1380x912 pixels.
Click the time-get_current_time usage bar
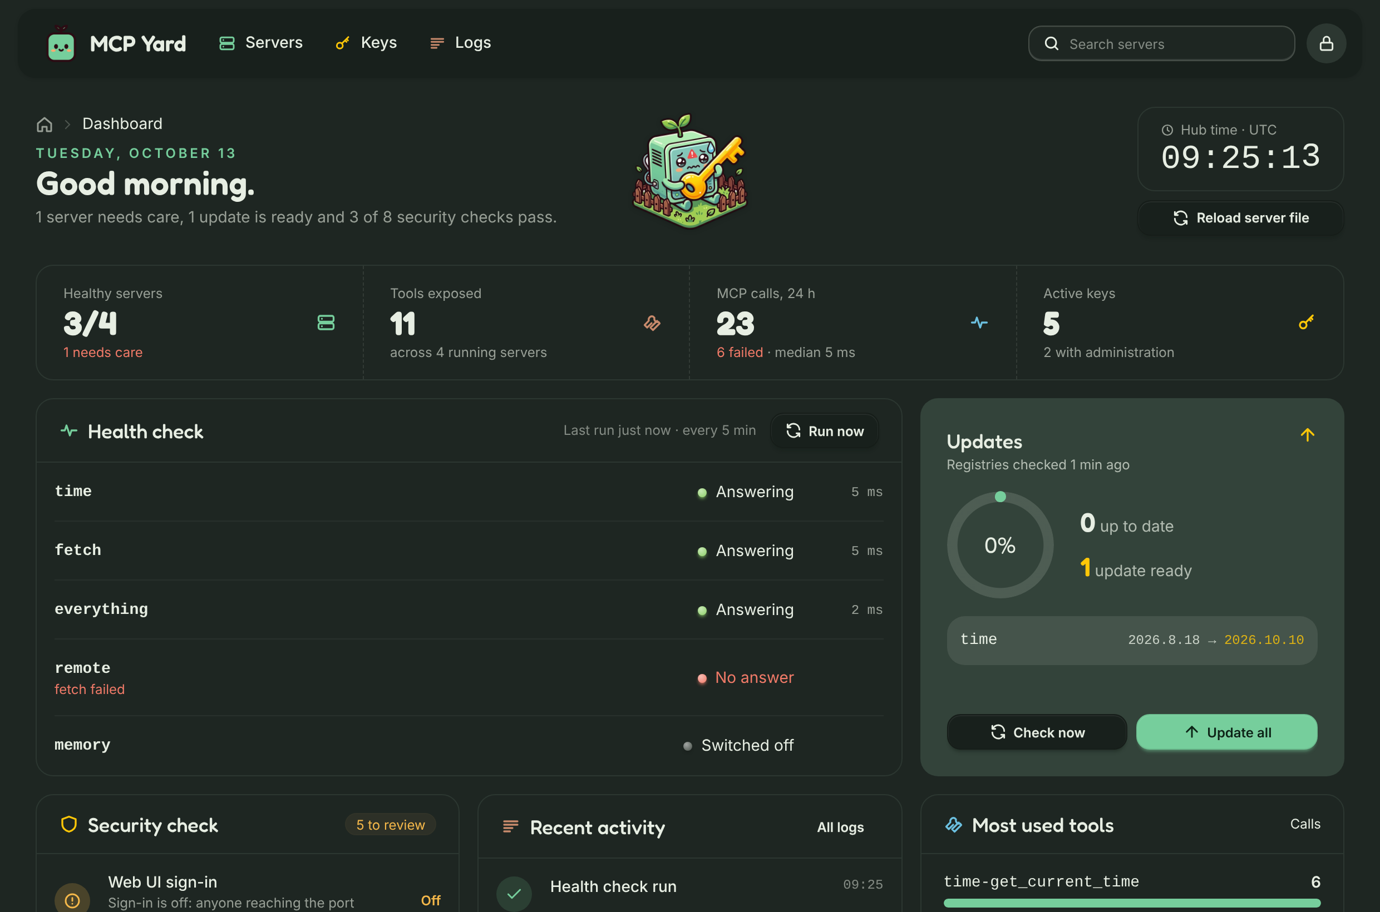1131,903
